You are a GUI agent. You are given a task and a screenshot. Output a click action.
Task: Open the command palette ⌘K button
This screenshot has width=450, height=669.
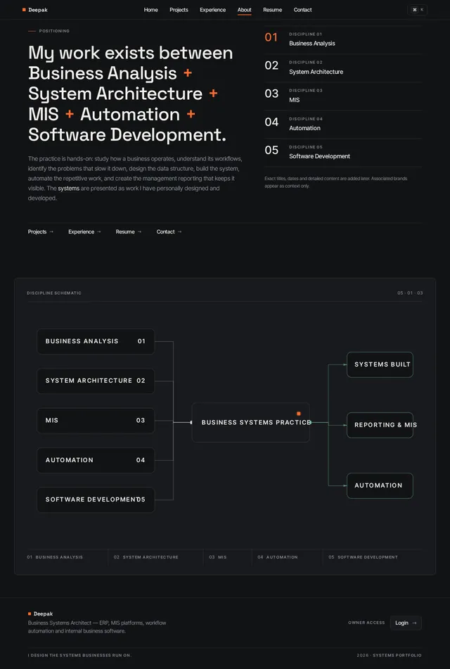[417, 10]
